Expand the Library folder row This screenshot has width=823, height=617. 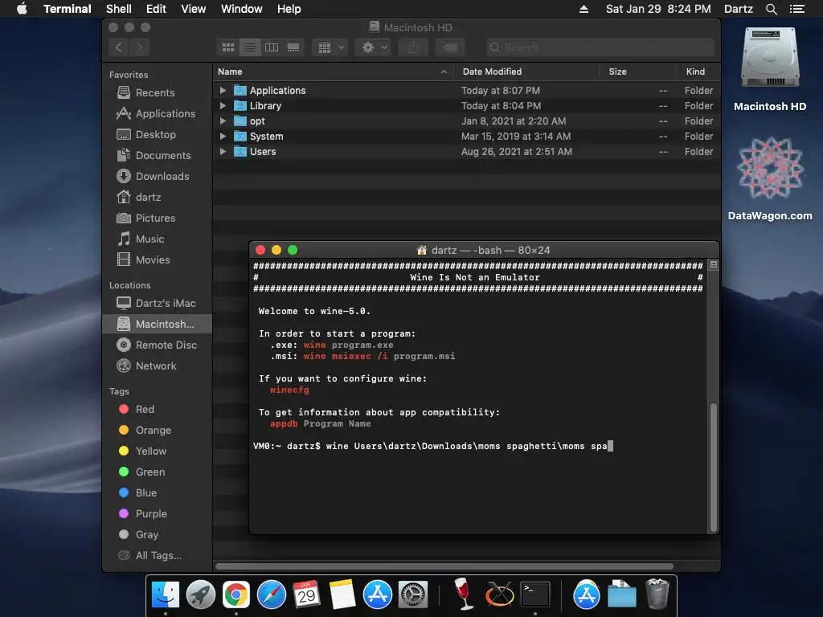223,105
